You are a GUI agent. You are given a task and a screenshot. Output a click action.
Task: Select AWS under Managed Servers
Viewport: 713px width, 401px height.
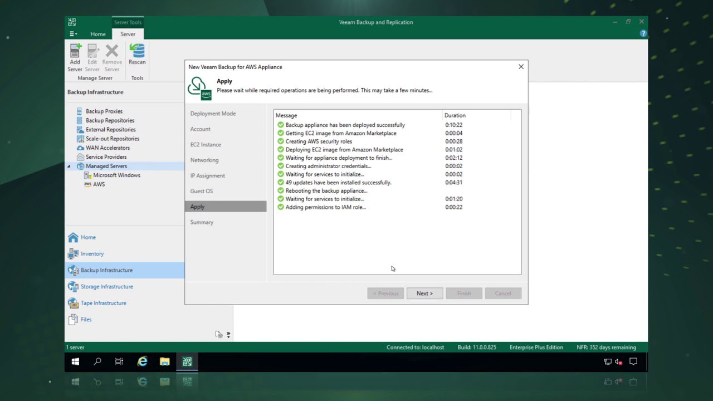point(99,184)
